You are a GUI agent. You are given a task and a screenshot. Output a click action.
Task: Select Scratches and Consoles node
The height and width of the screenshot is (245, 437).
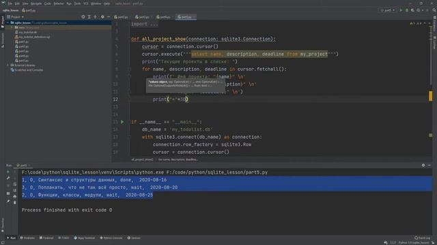pos(27,70)
